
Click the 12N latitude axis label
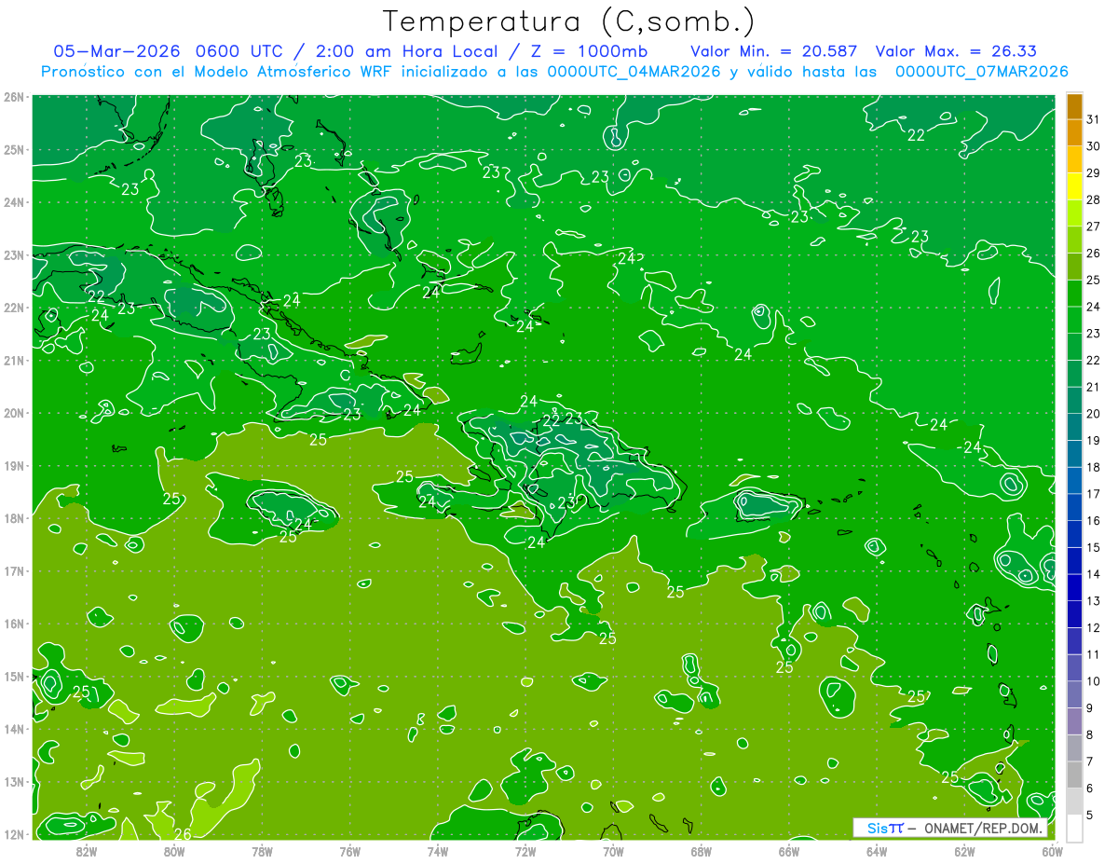pyautogui.click(x=14, y=833)
